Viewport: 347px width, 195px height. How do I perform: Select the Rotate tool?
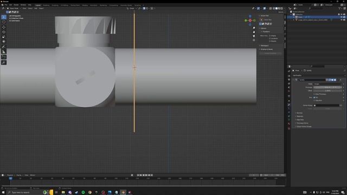4,32
